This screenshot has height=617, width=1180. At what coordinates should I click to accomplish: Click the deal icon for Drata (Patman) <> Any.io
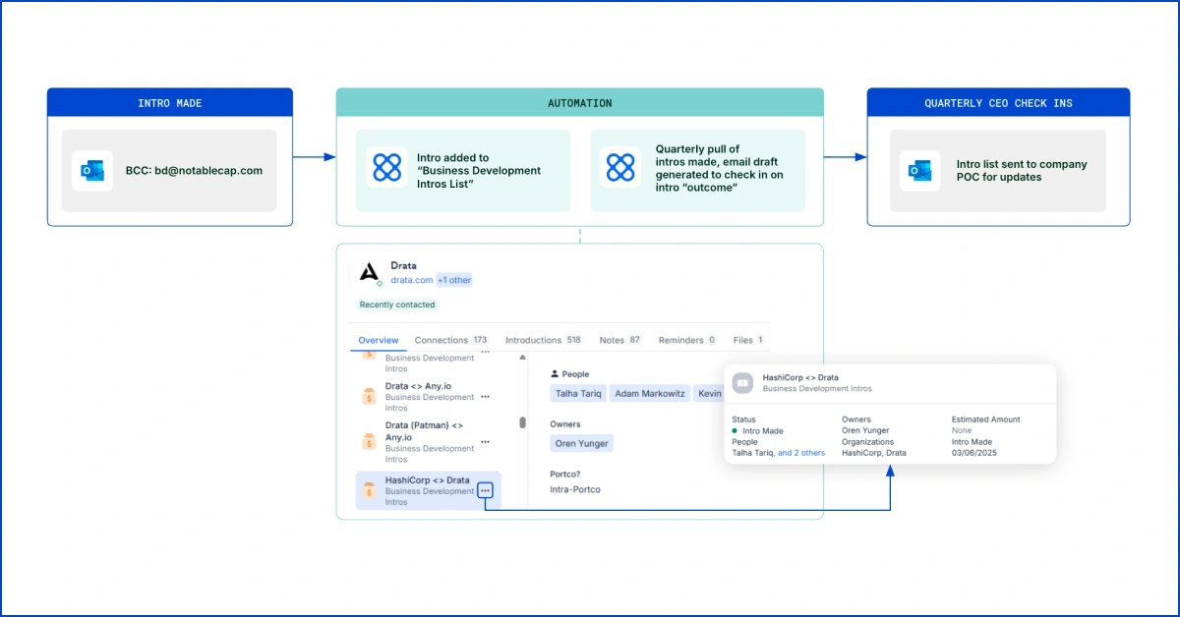[x=369, y=441]
